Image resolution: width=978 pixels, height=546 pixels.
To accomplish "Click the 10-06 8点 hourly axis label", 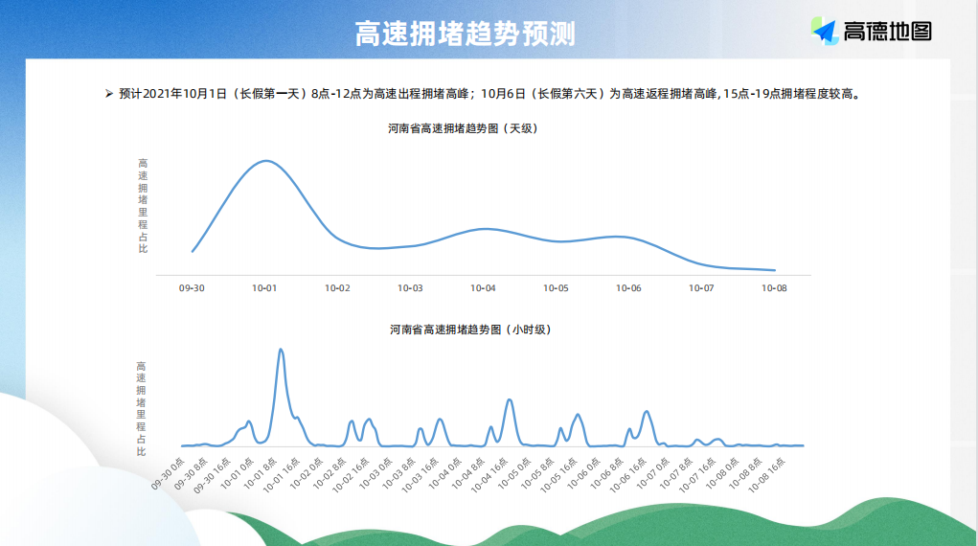I will [x=606, y=473].
